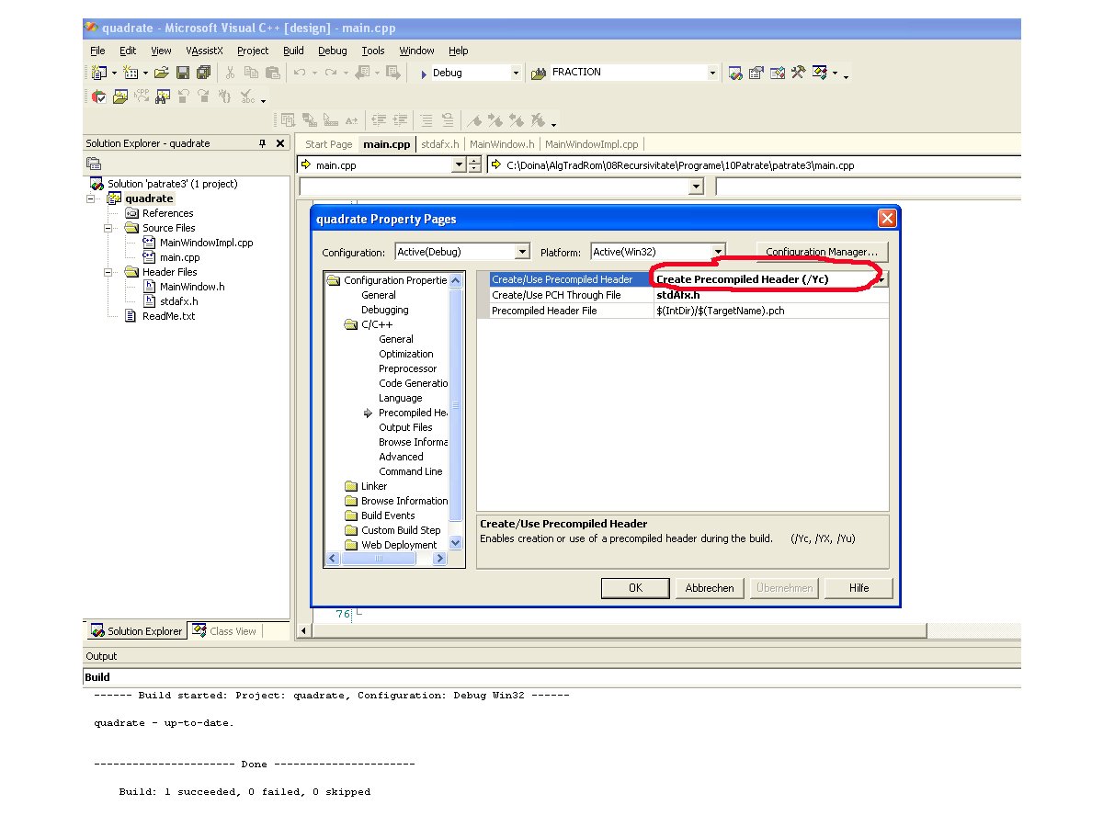This screenshot has height=827, width=1103.
Task: Toggle auto-hide pin on Solution Explorer
Action: tap(262, 143)
